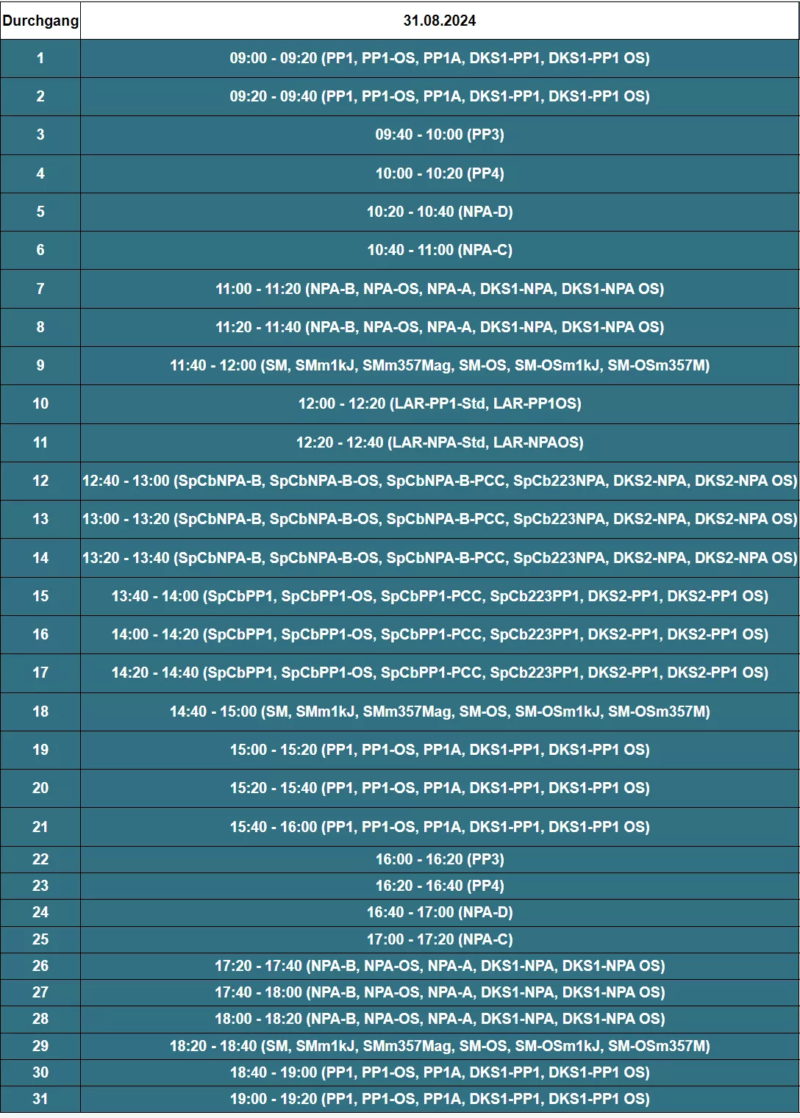Screen dimensions: 800x1118
Task: Select the 10:20 - 10:40 (NPA-D) row
Action: (439, 212)
